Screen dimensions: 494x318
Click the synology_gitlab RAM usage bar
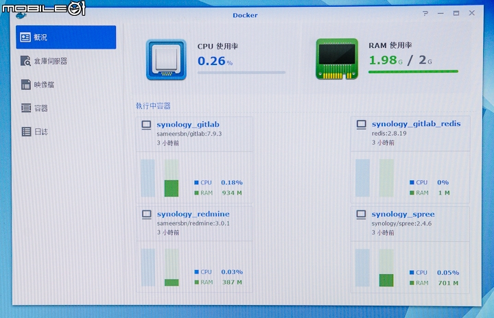tap(172, 178)
